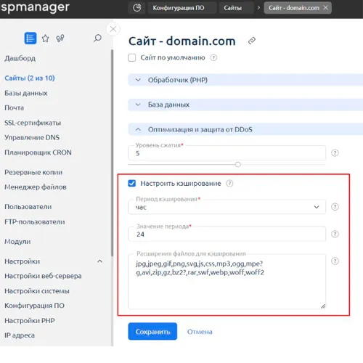Collapse the Optimization and DDoS section
Viewport: 363px width, 363px height.
[245, 129]
